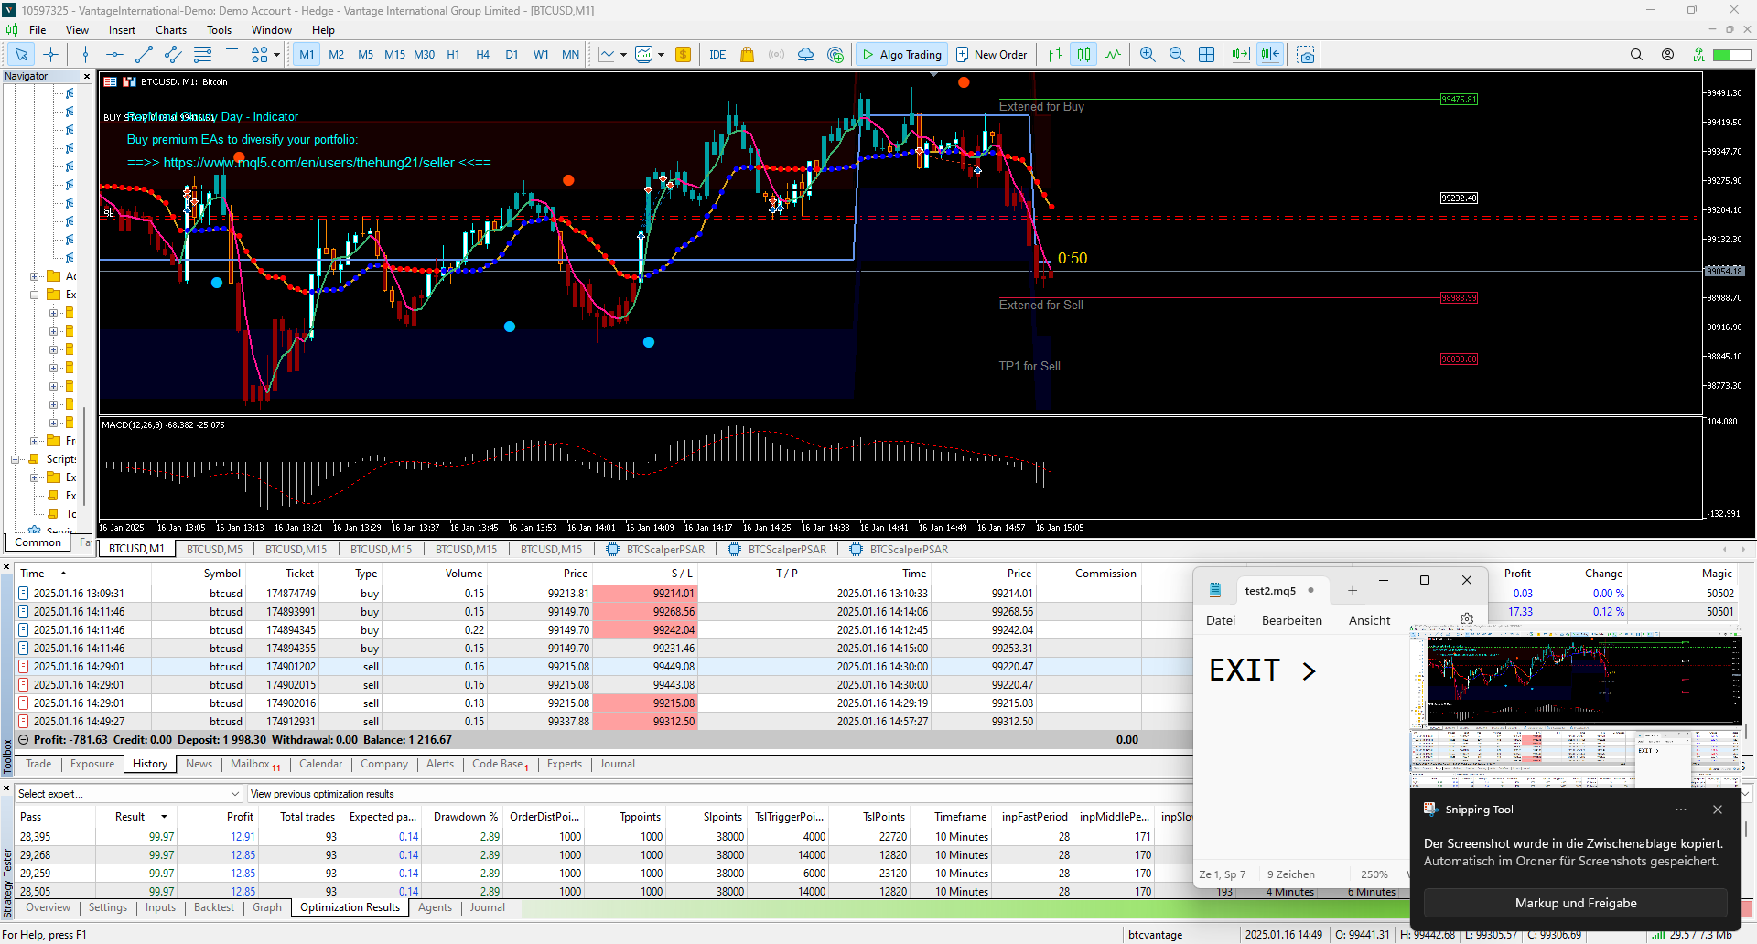
Task: Select the crosshair cursor tool
Action: 50,55
